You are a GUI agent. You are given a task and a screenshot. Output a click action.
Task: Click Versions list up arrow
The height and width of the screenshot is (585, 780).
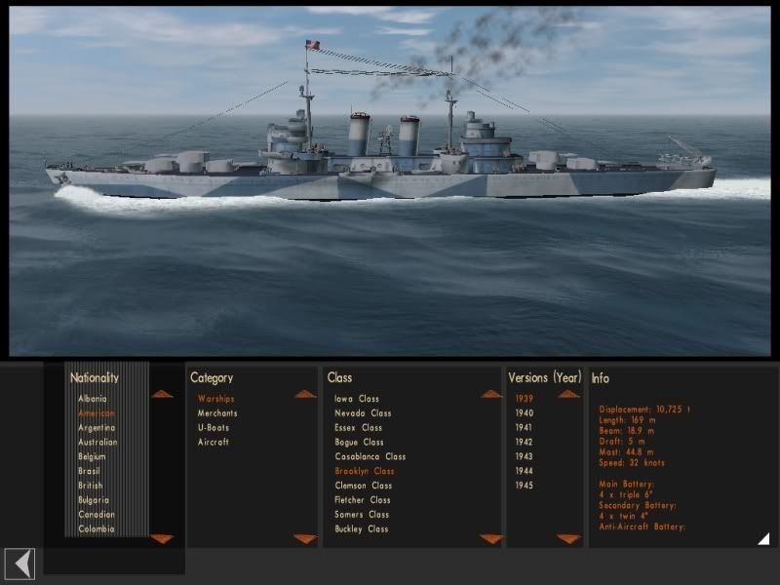coord(568,395)
